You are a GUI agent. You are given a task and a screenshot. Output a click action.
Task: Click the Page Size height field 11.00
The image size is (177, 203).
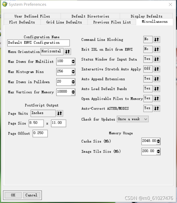click(58, 123)
